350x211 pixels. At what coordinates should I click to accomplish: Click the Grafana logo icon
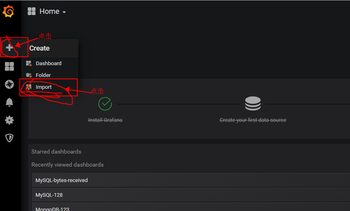[x=9, y=11]
